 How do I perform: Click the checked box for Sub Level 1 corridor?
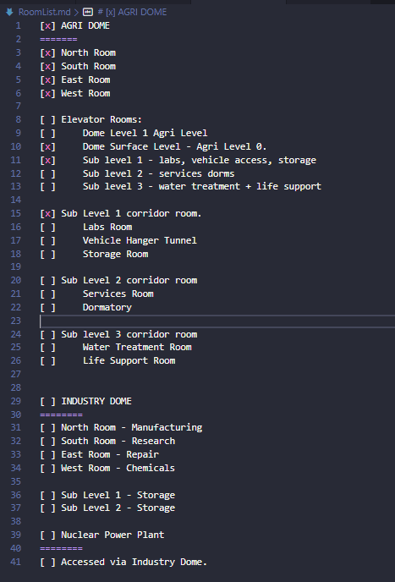[x=47, y=213]
